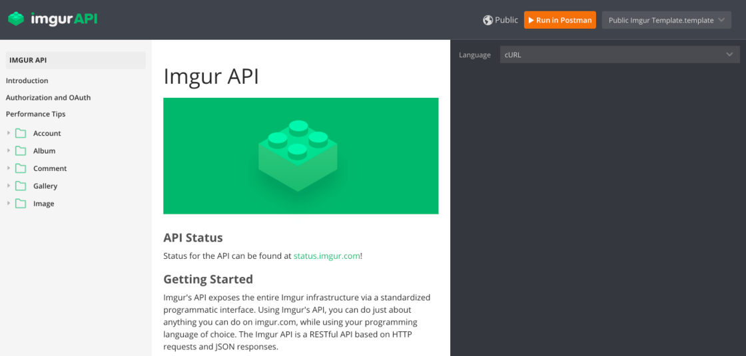746x356 pixels.
Task: Select the Account tree label
Action: [x=47, y=134]
